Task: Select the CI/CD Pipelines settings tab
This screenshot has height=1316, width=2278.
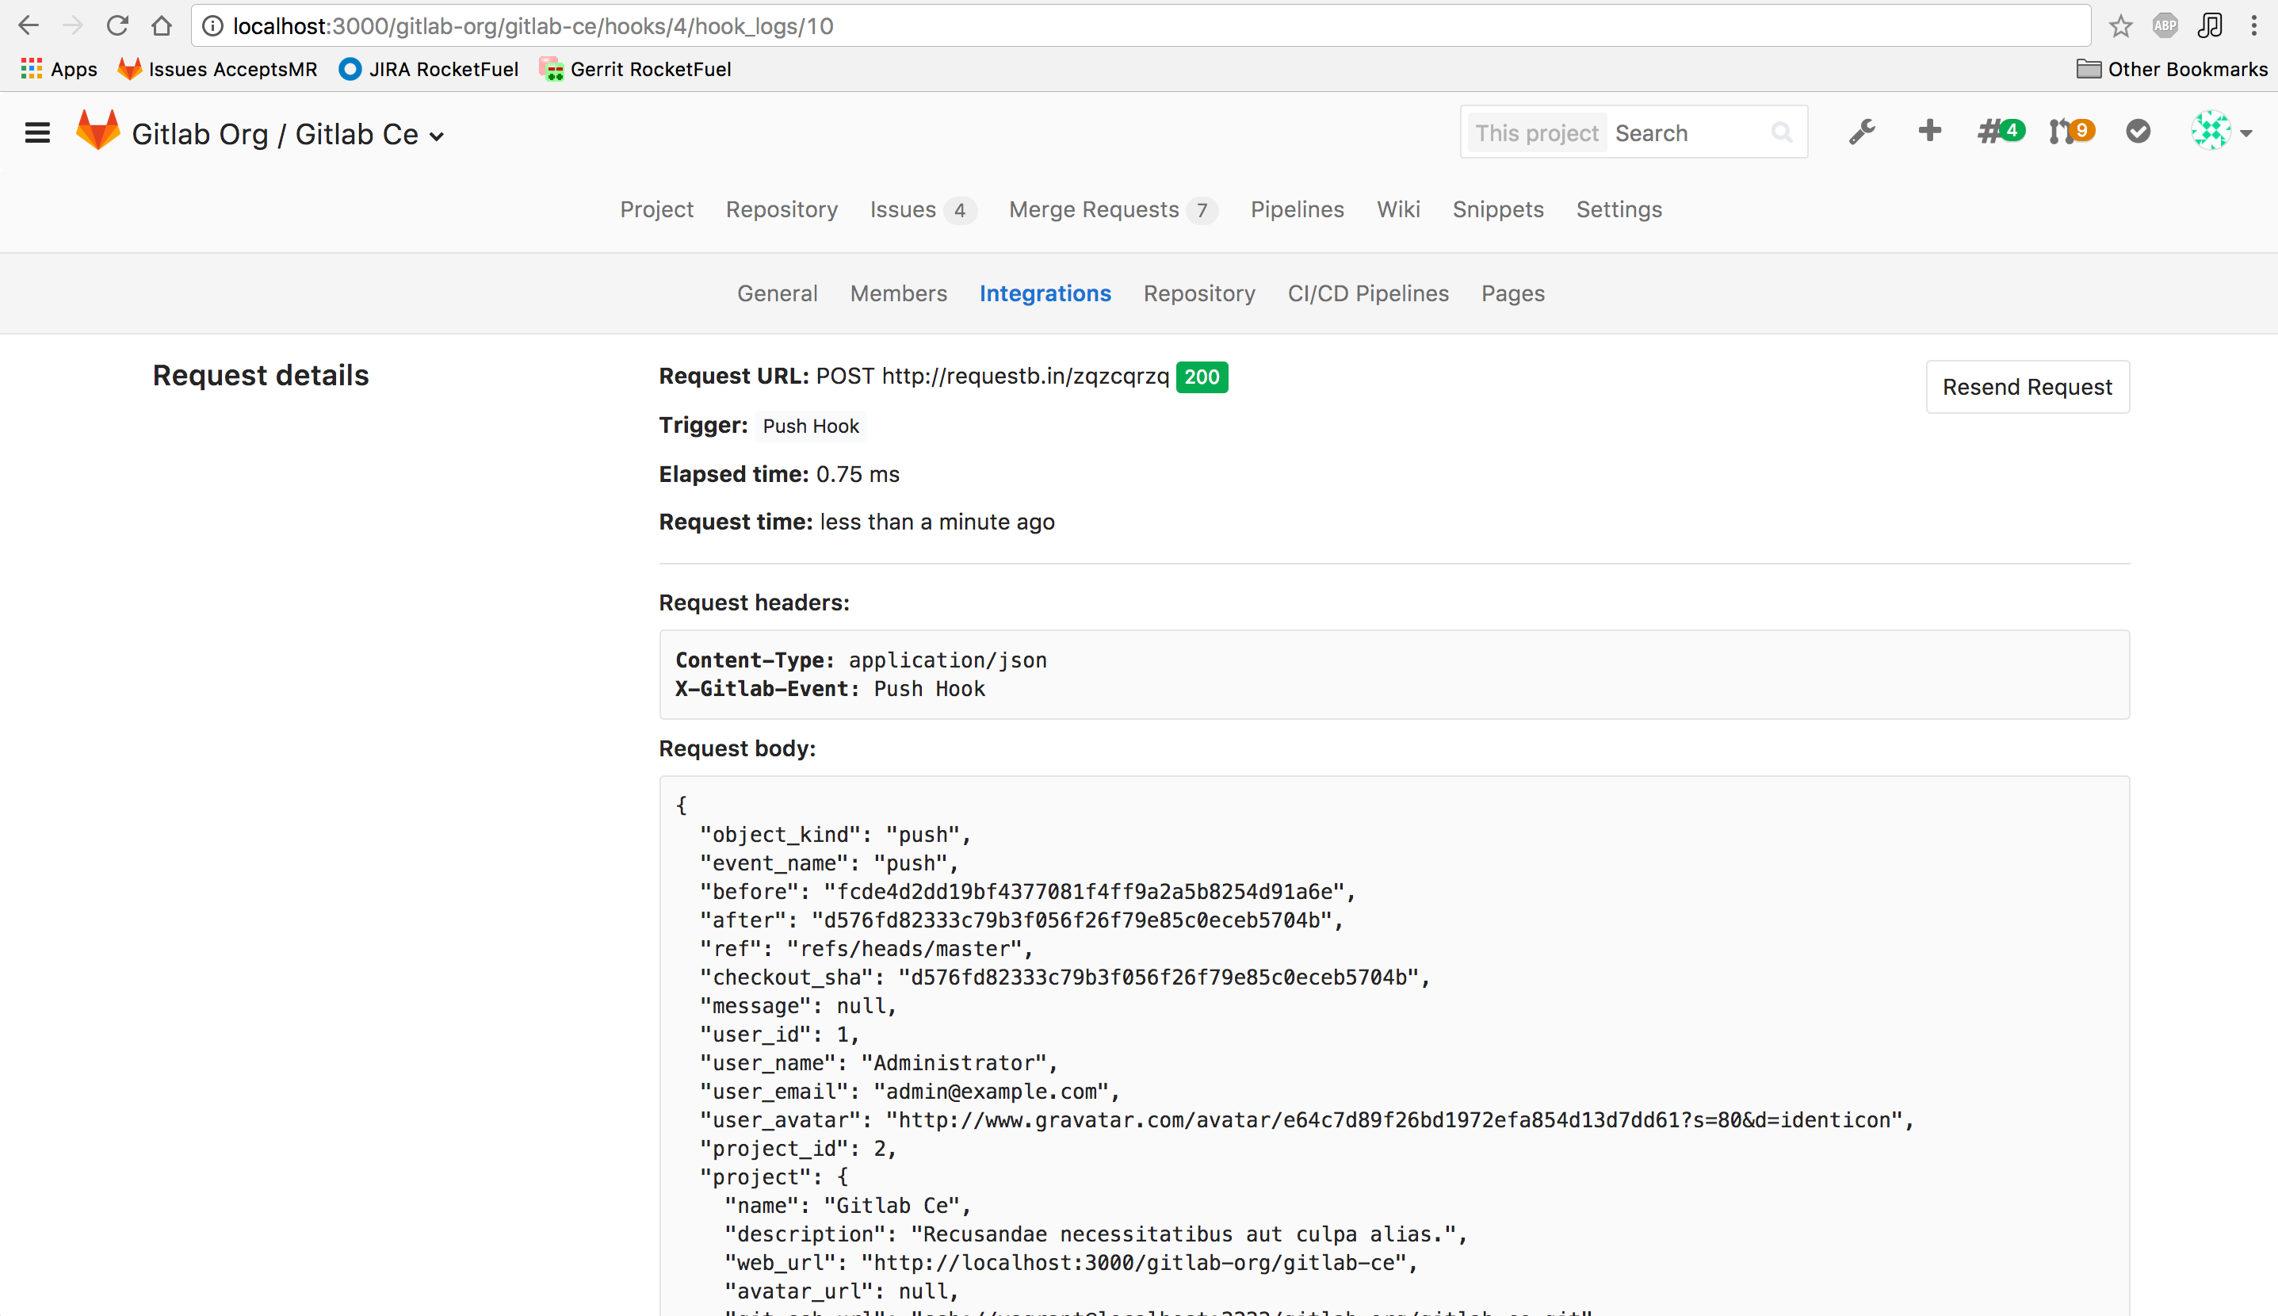Action: pos(1367,294)
